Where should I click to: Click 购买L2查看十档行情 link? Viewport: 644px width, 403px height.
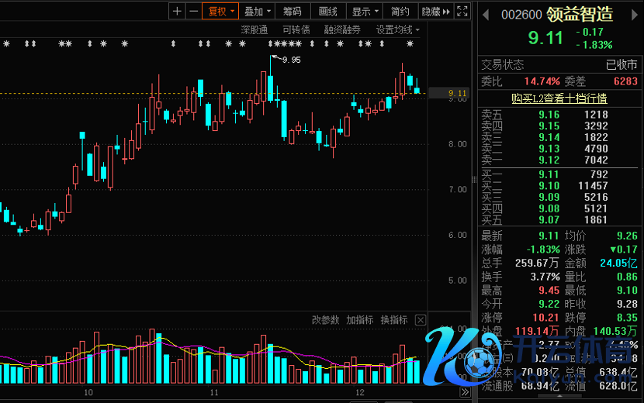pyautogui.click(x=559, y=98)
